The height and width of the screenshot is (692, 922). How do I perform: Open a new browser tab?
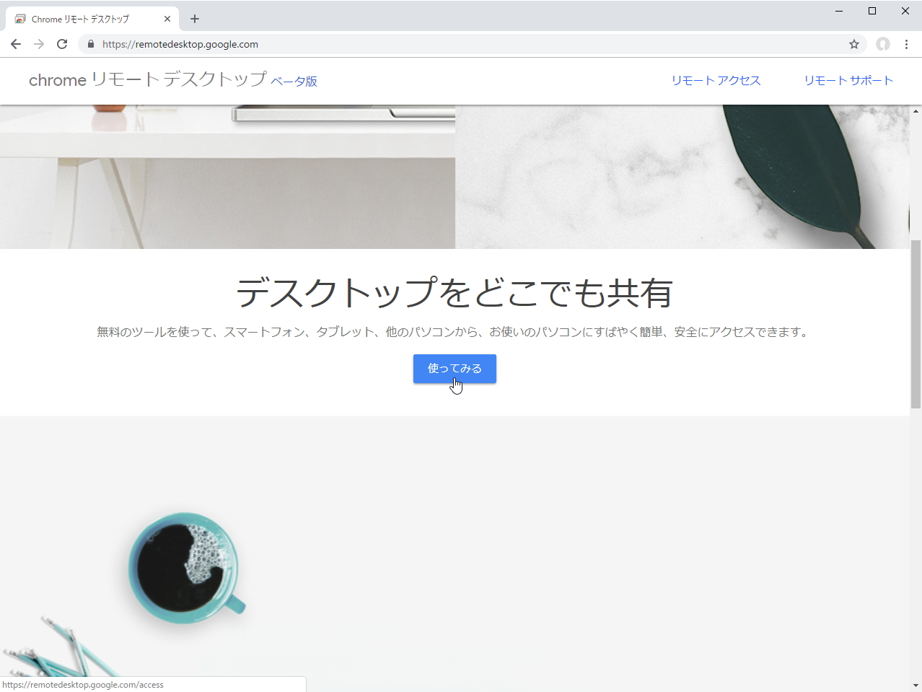(x=194, y=19)
